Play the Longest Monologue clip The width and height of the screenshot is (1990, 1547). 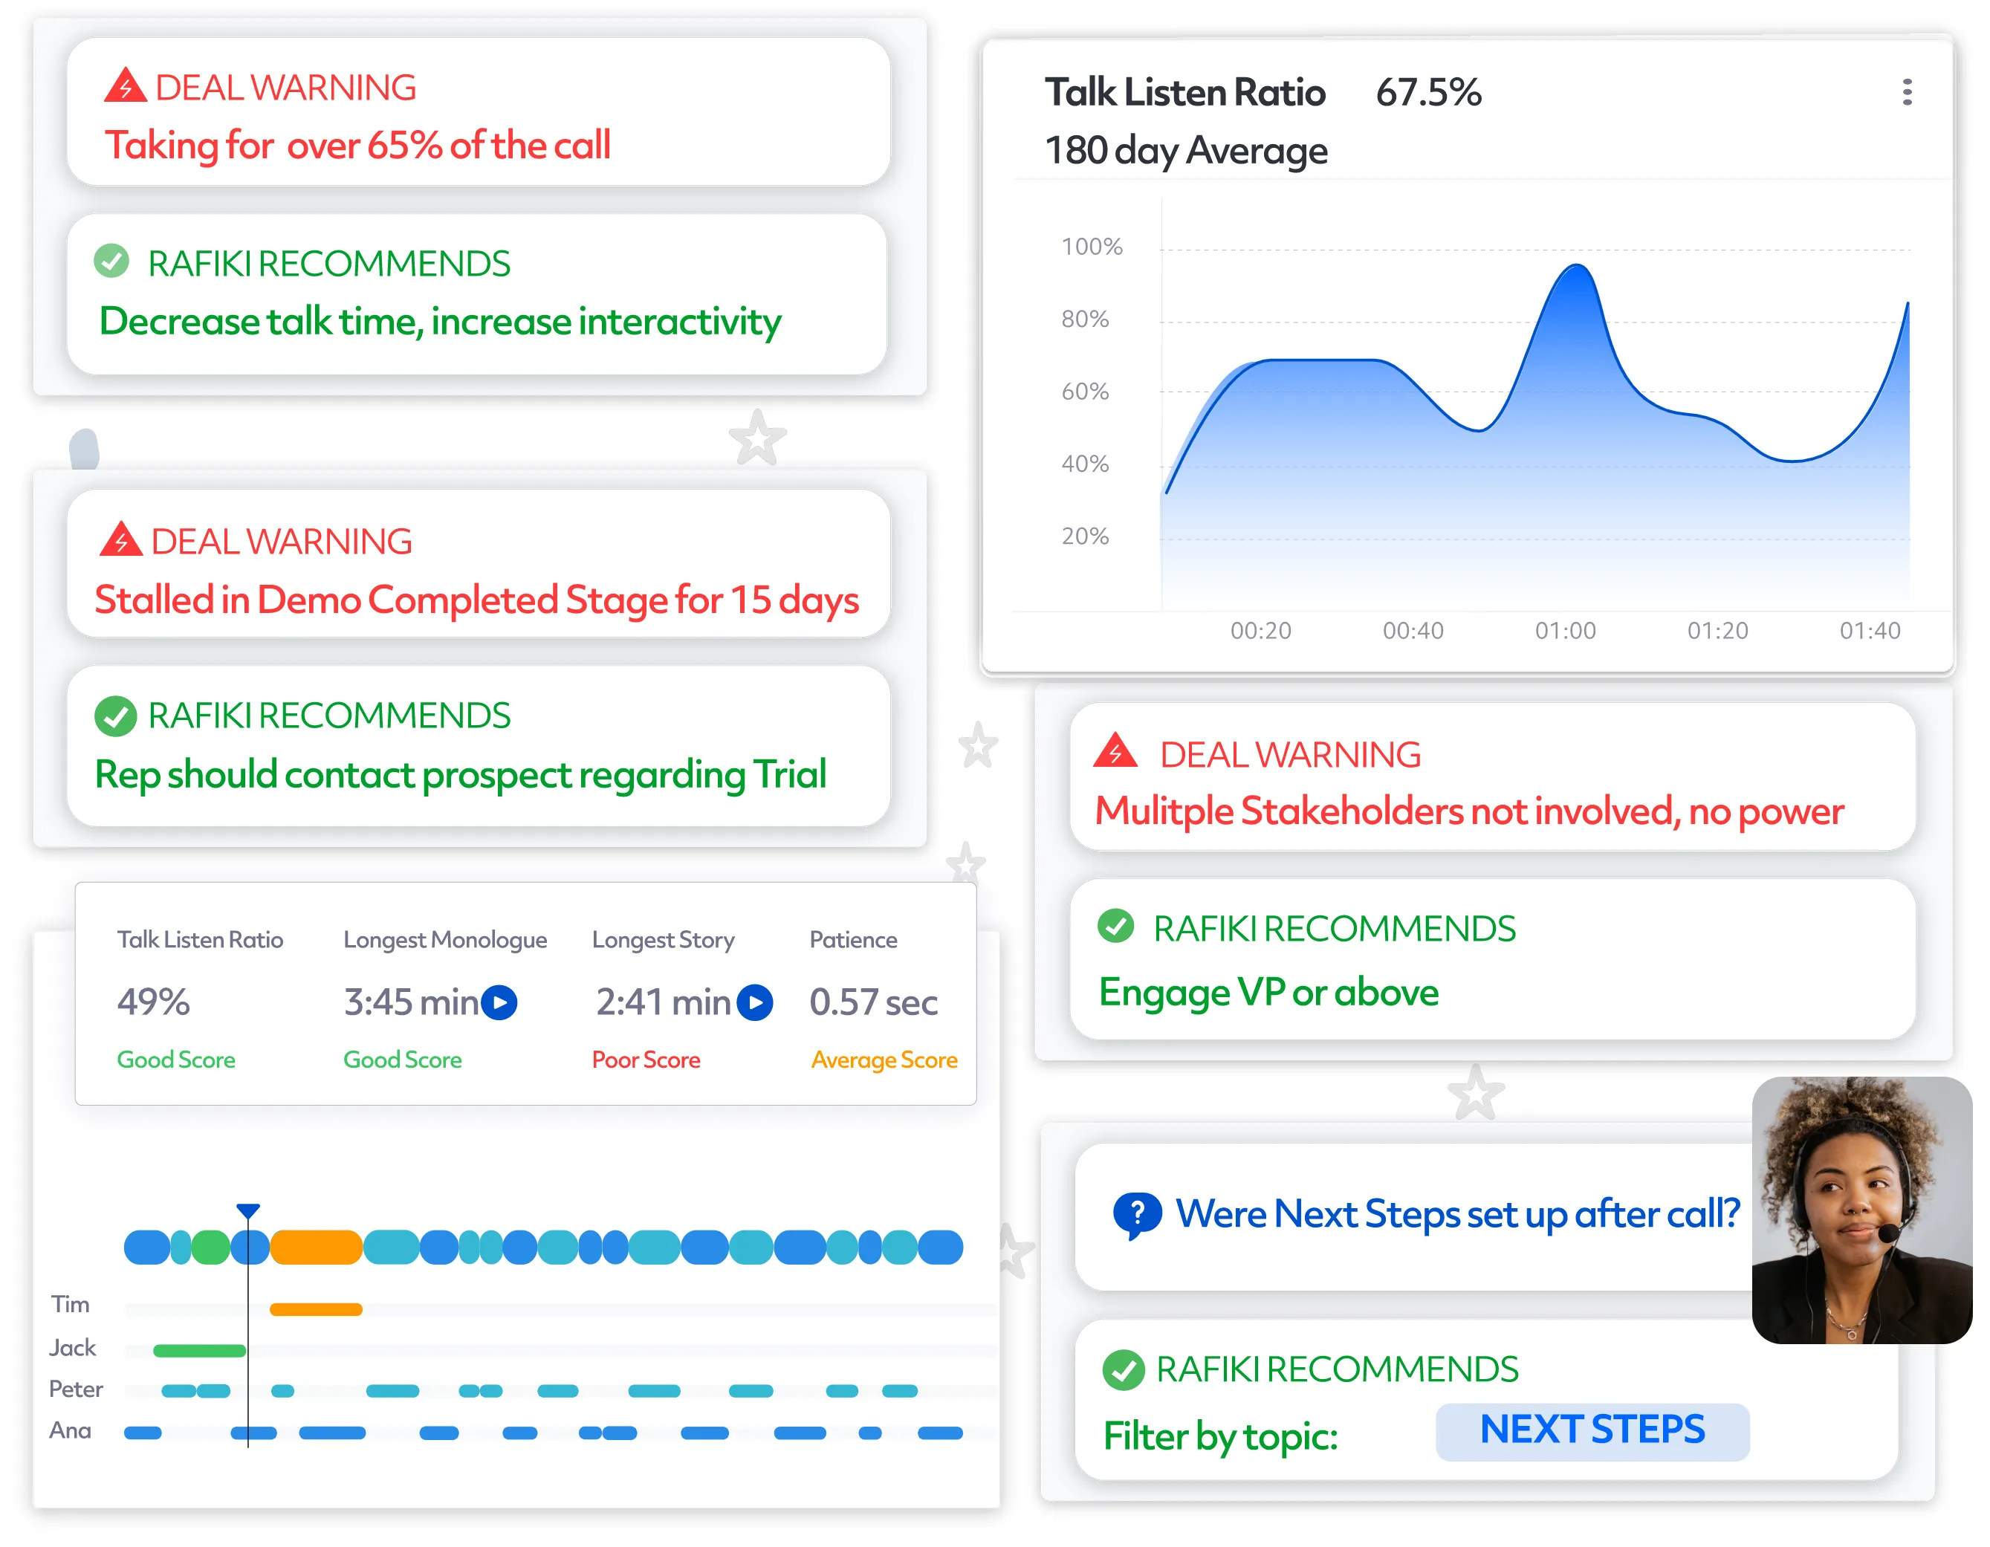click(x=499, y=1002)
